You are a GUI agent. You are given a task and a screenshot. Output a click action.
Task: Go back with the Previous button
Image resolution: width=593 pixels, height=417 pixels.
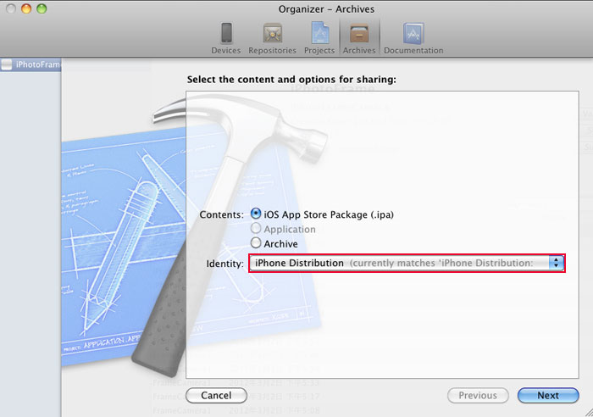[x=478, y=396]
